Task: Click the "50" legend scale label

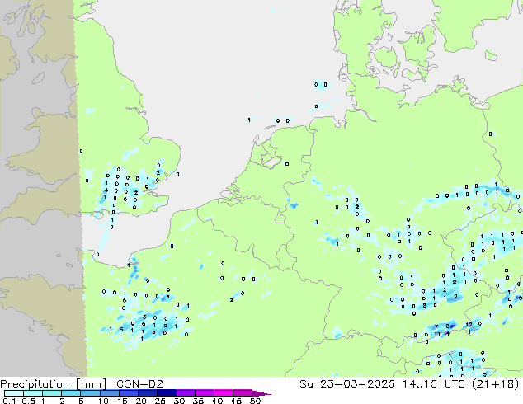Action: click(255, 401)
